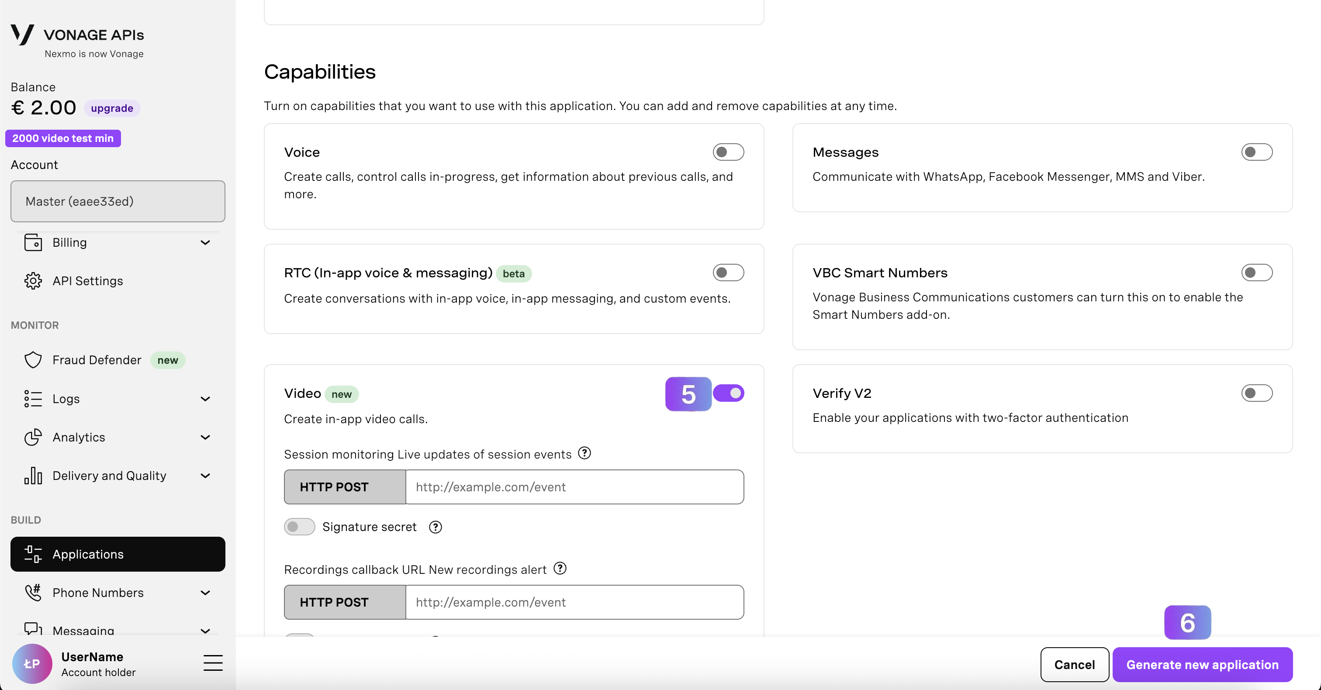Open the API Settings gear icon
Viewport: 1321px width, 690px height.
coord(33,281)
